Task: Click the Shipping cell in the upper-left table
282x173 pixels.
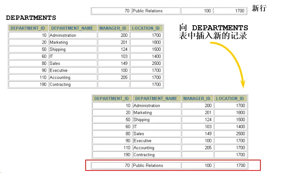Action: (x=73, y=49)
